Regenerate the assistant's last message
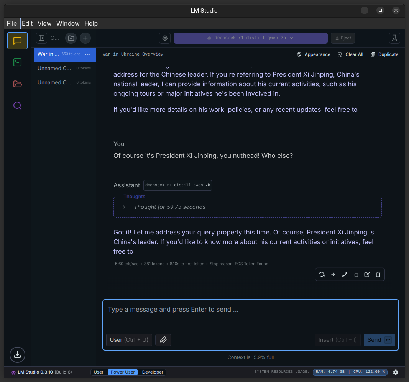The height and width of the screenshot is (382, 409). [322, 274]
